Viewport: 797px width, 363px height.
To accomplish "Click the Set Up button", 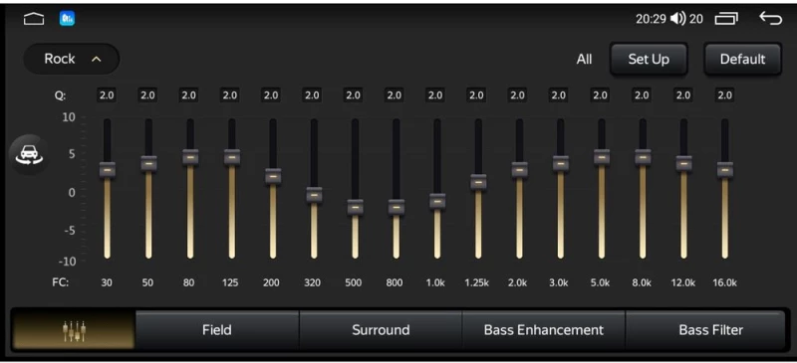I will click(649, 59).
